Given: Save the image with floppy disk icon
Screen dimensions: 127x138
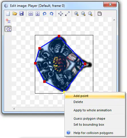Looking at the screenshot, I should (21, 13).
